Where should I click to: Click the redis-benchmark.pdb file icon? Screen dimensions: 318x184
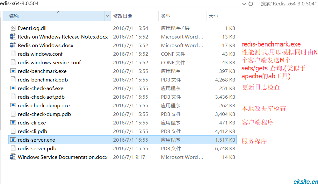click(13, 80)
